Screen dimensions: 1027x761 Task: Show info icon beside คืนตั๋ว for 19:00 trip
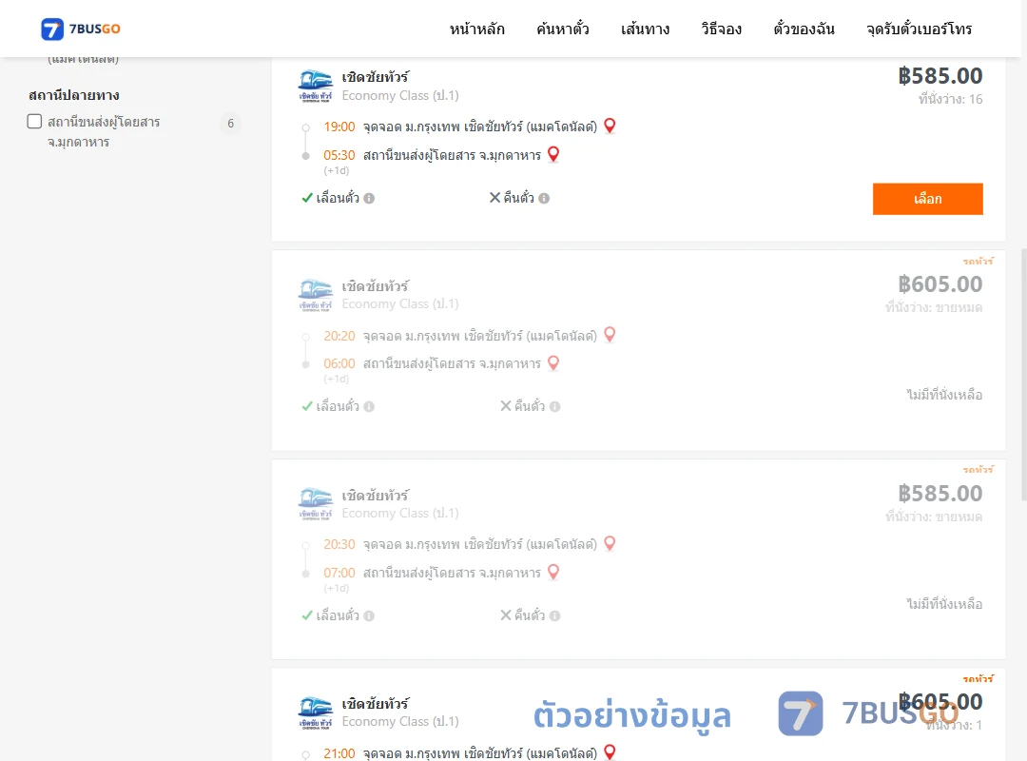[544, 198]
